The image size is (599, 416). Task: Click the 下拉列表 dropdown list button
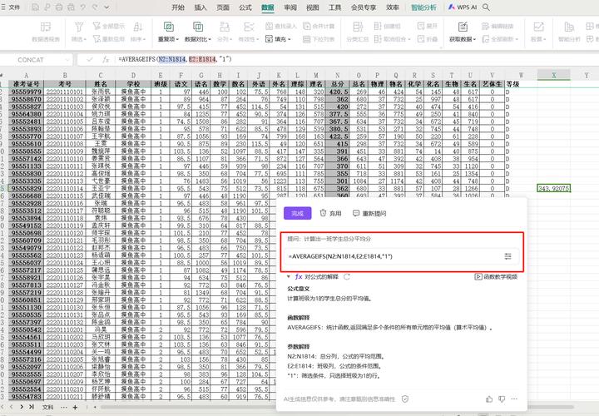pyautogui.click(x=319, y=38)
